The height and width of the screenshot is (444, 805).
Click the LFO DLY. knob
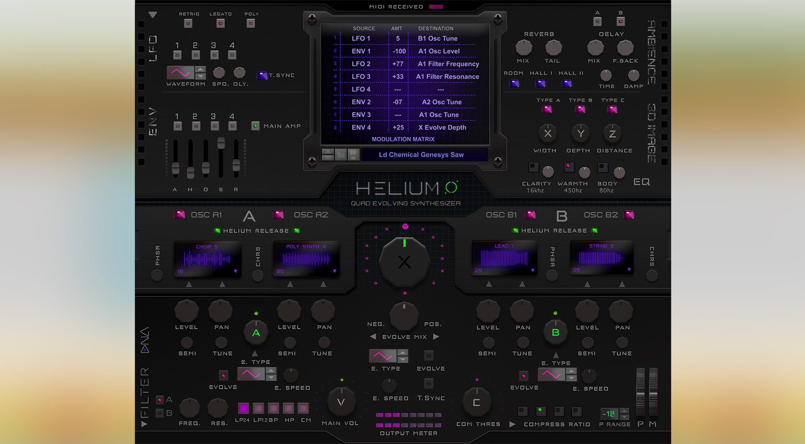click(x=239, y=73)
